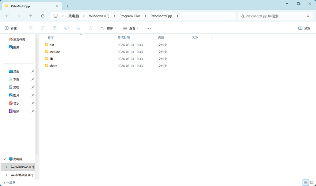Click 此电脑 breadcrumb in address bar
The image size is (316, 186).
pyautogui.click(x=74, y=16)
